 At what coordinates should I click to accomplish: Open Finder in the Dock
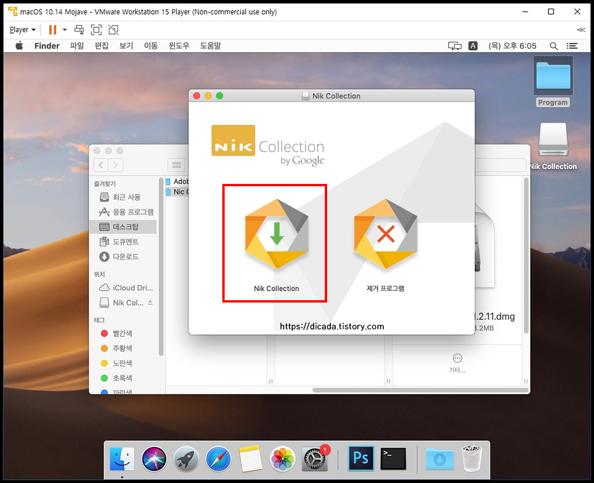point(122,459)
